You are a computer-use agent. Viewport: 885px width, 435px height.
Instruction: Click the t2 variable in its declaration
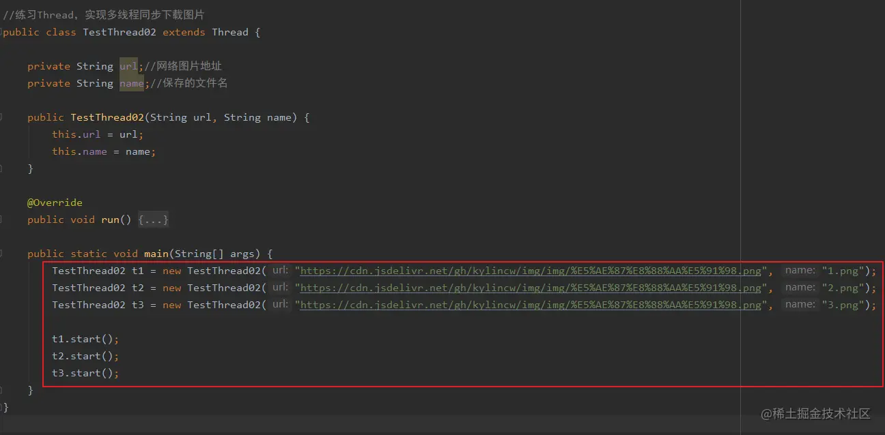pos(138,288)
